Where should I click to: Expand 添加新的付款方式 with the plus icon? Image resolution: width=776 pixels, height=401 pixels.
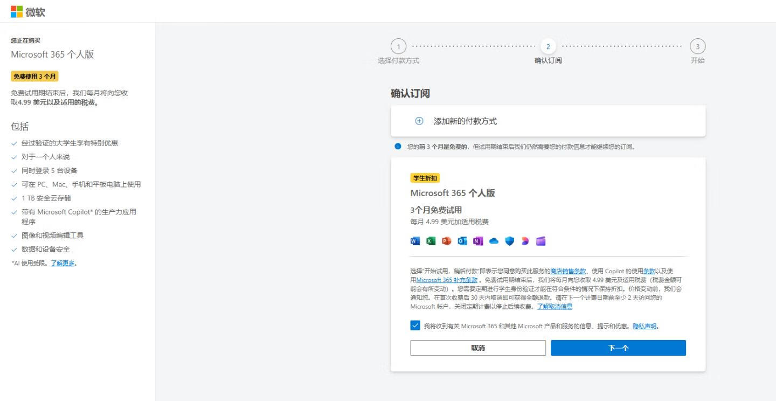point(419,121)
